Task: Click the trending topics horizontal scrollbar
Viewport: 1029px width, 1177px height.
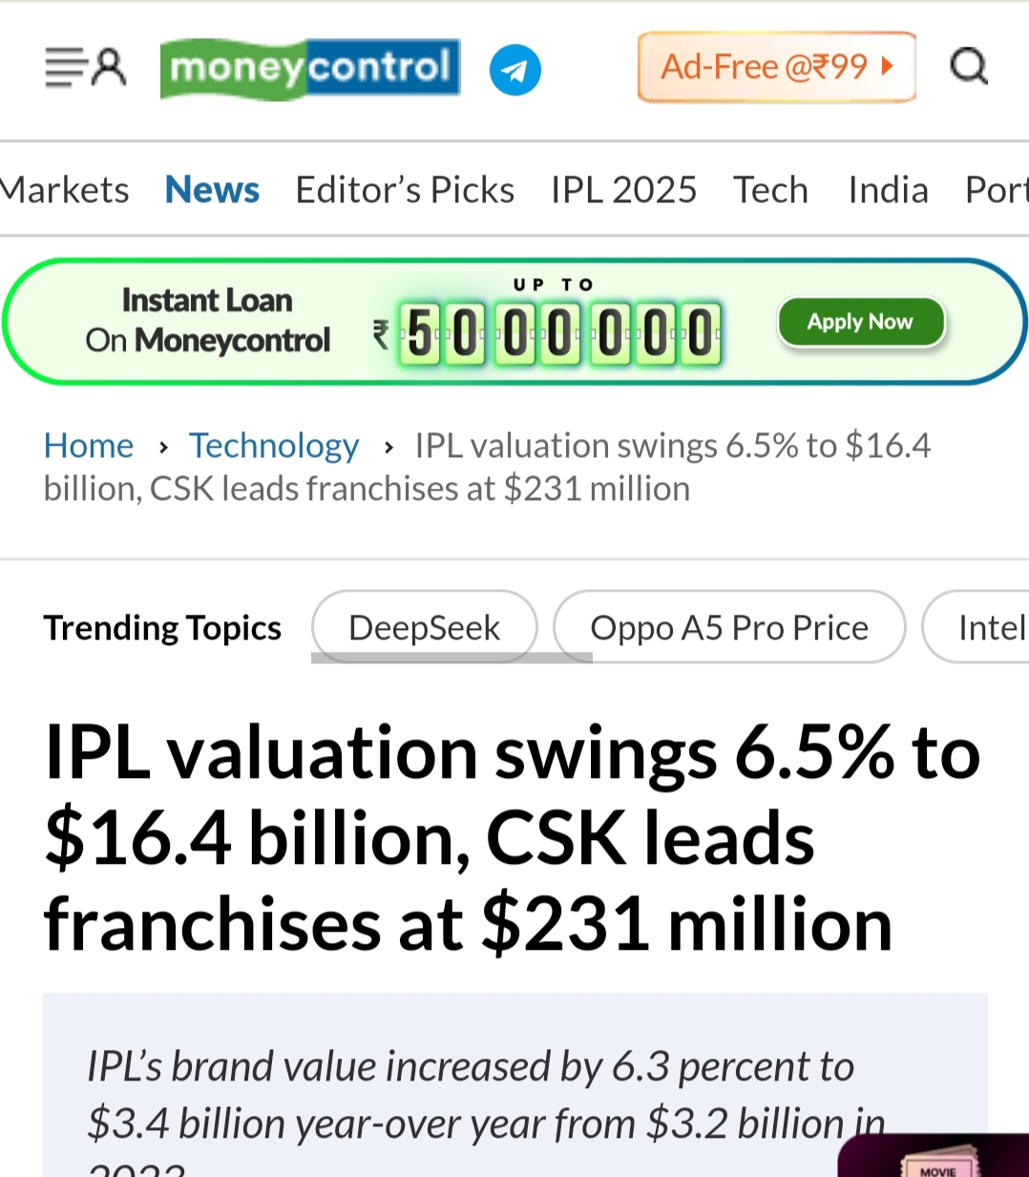Action: point(451,658)
